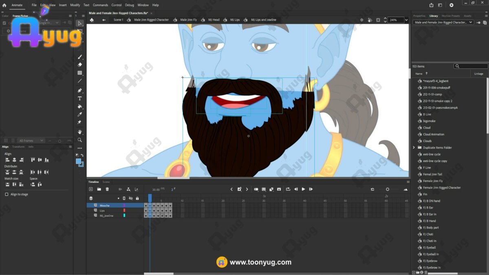Delete the selected timeline layer
This screenshot has height=275, width=489.
[x=107, y=189]
